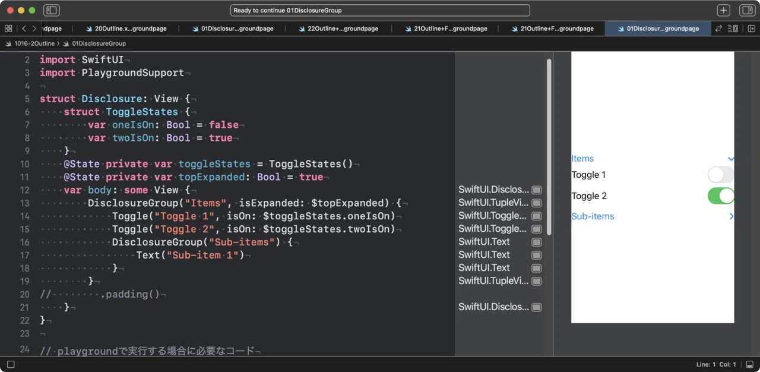Click the SwiftUI.TupleVi... result on line 13
This screenshot has height=372, width=760.
493,203
